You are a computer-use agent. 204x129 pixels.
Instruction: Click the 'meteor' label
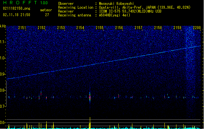[x=46, y=10]
